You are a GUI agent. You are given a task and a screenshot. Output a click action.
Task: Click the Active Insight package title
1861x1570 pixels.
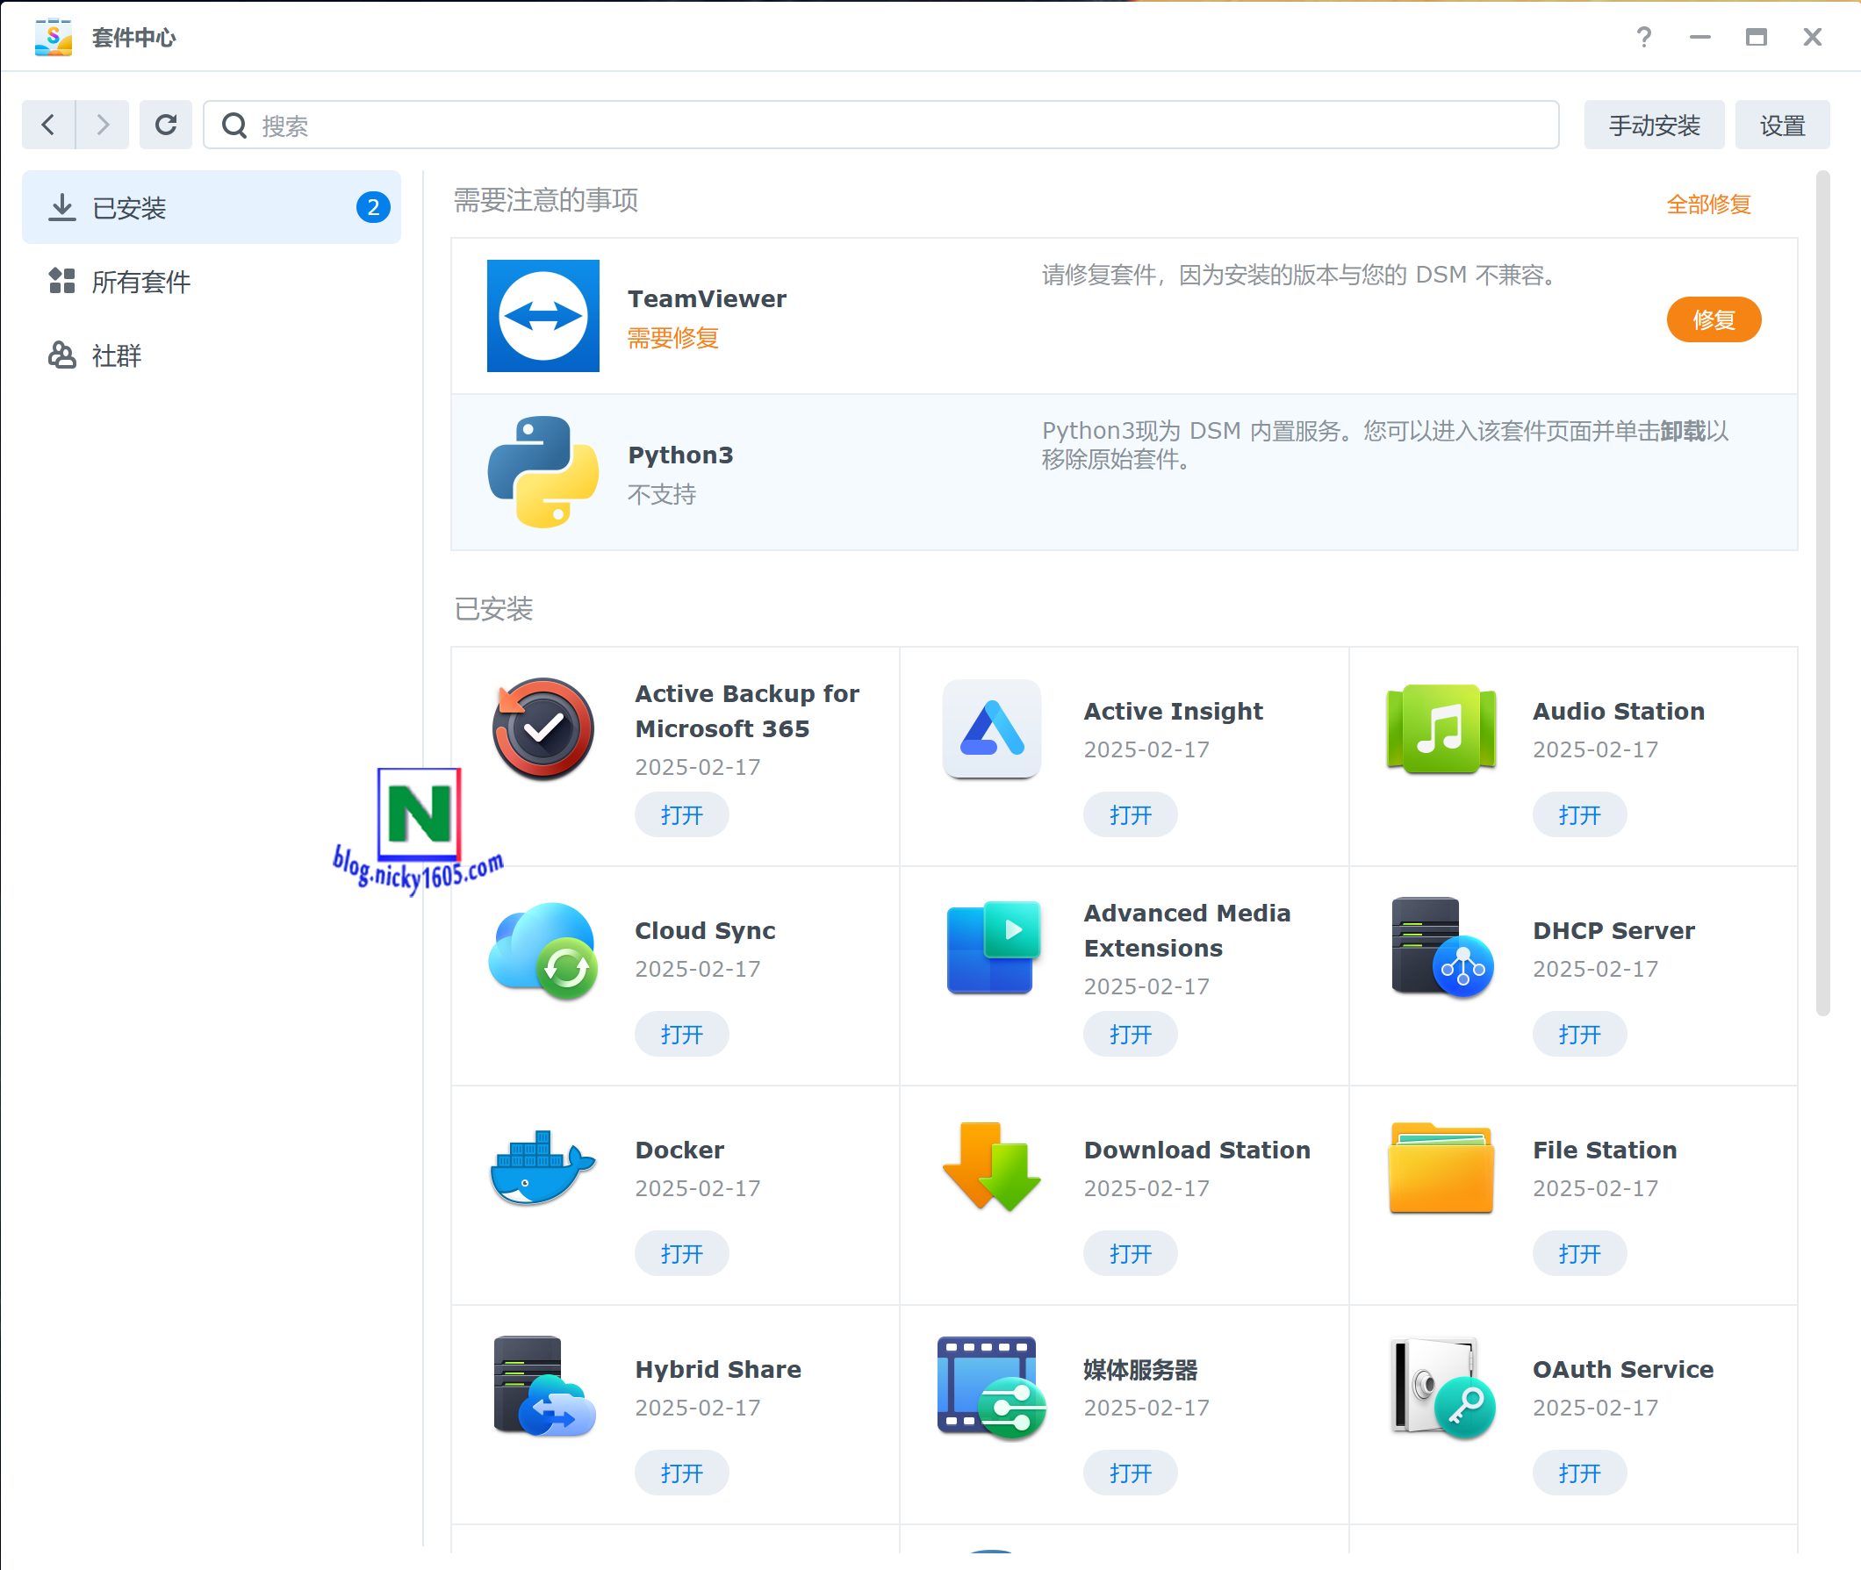(1173, 711)
